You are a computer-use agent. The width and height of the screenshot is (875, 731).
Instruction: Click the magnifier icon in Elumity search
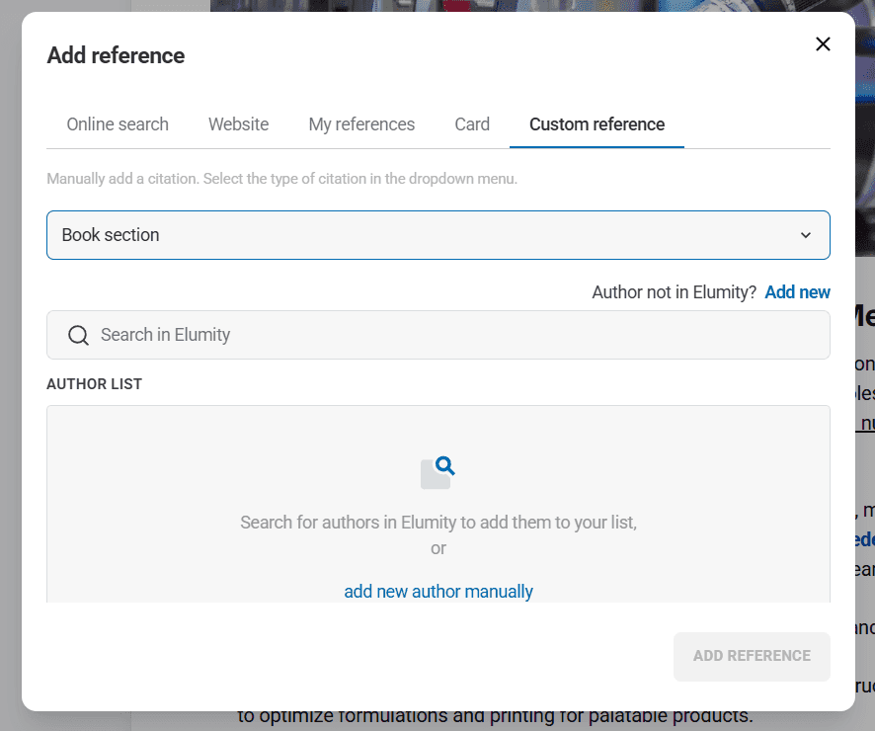click(78, 335)
